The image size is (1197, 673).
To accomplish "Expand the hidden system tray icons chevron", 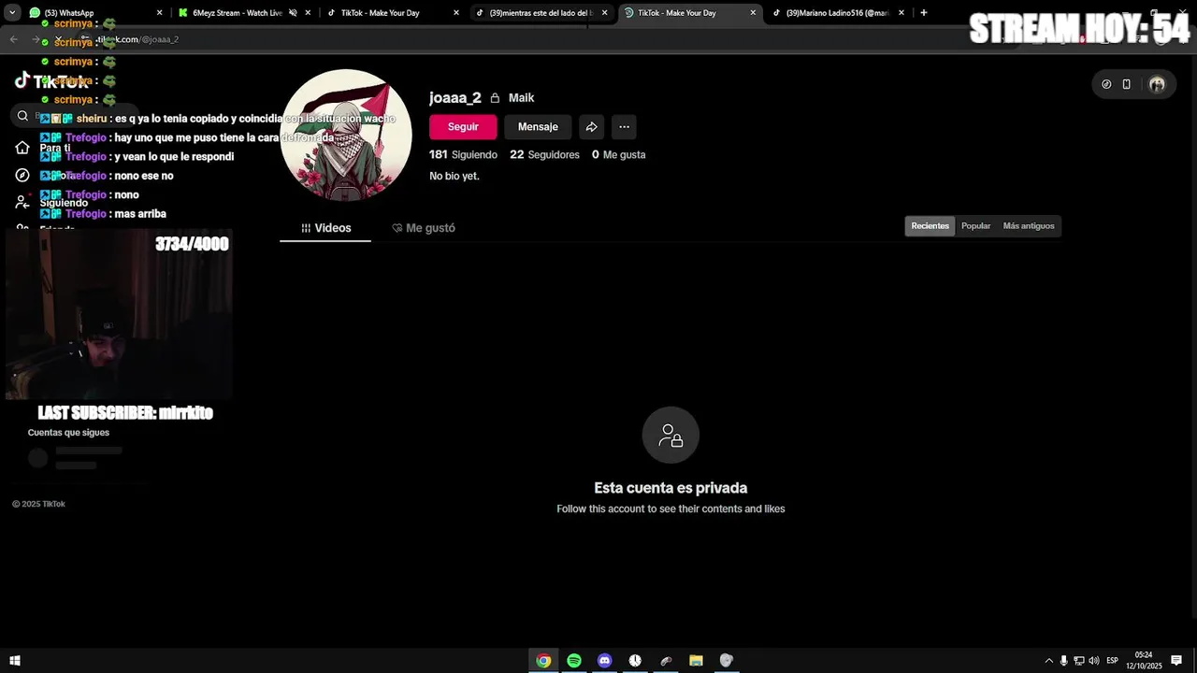I will pos(1048,661).
